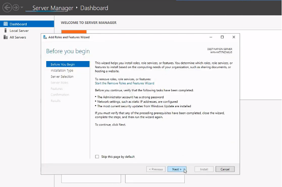The image size is (282, 187).
Task: Click the Add Roles and Features Wizard title icon
Action: (45, 37)
